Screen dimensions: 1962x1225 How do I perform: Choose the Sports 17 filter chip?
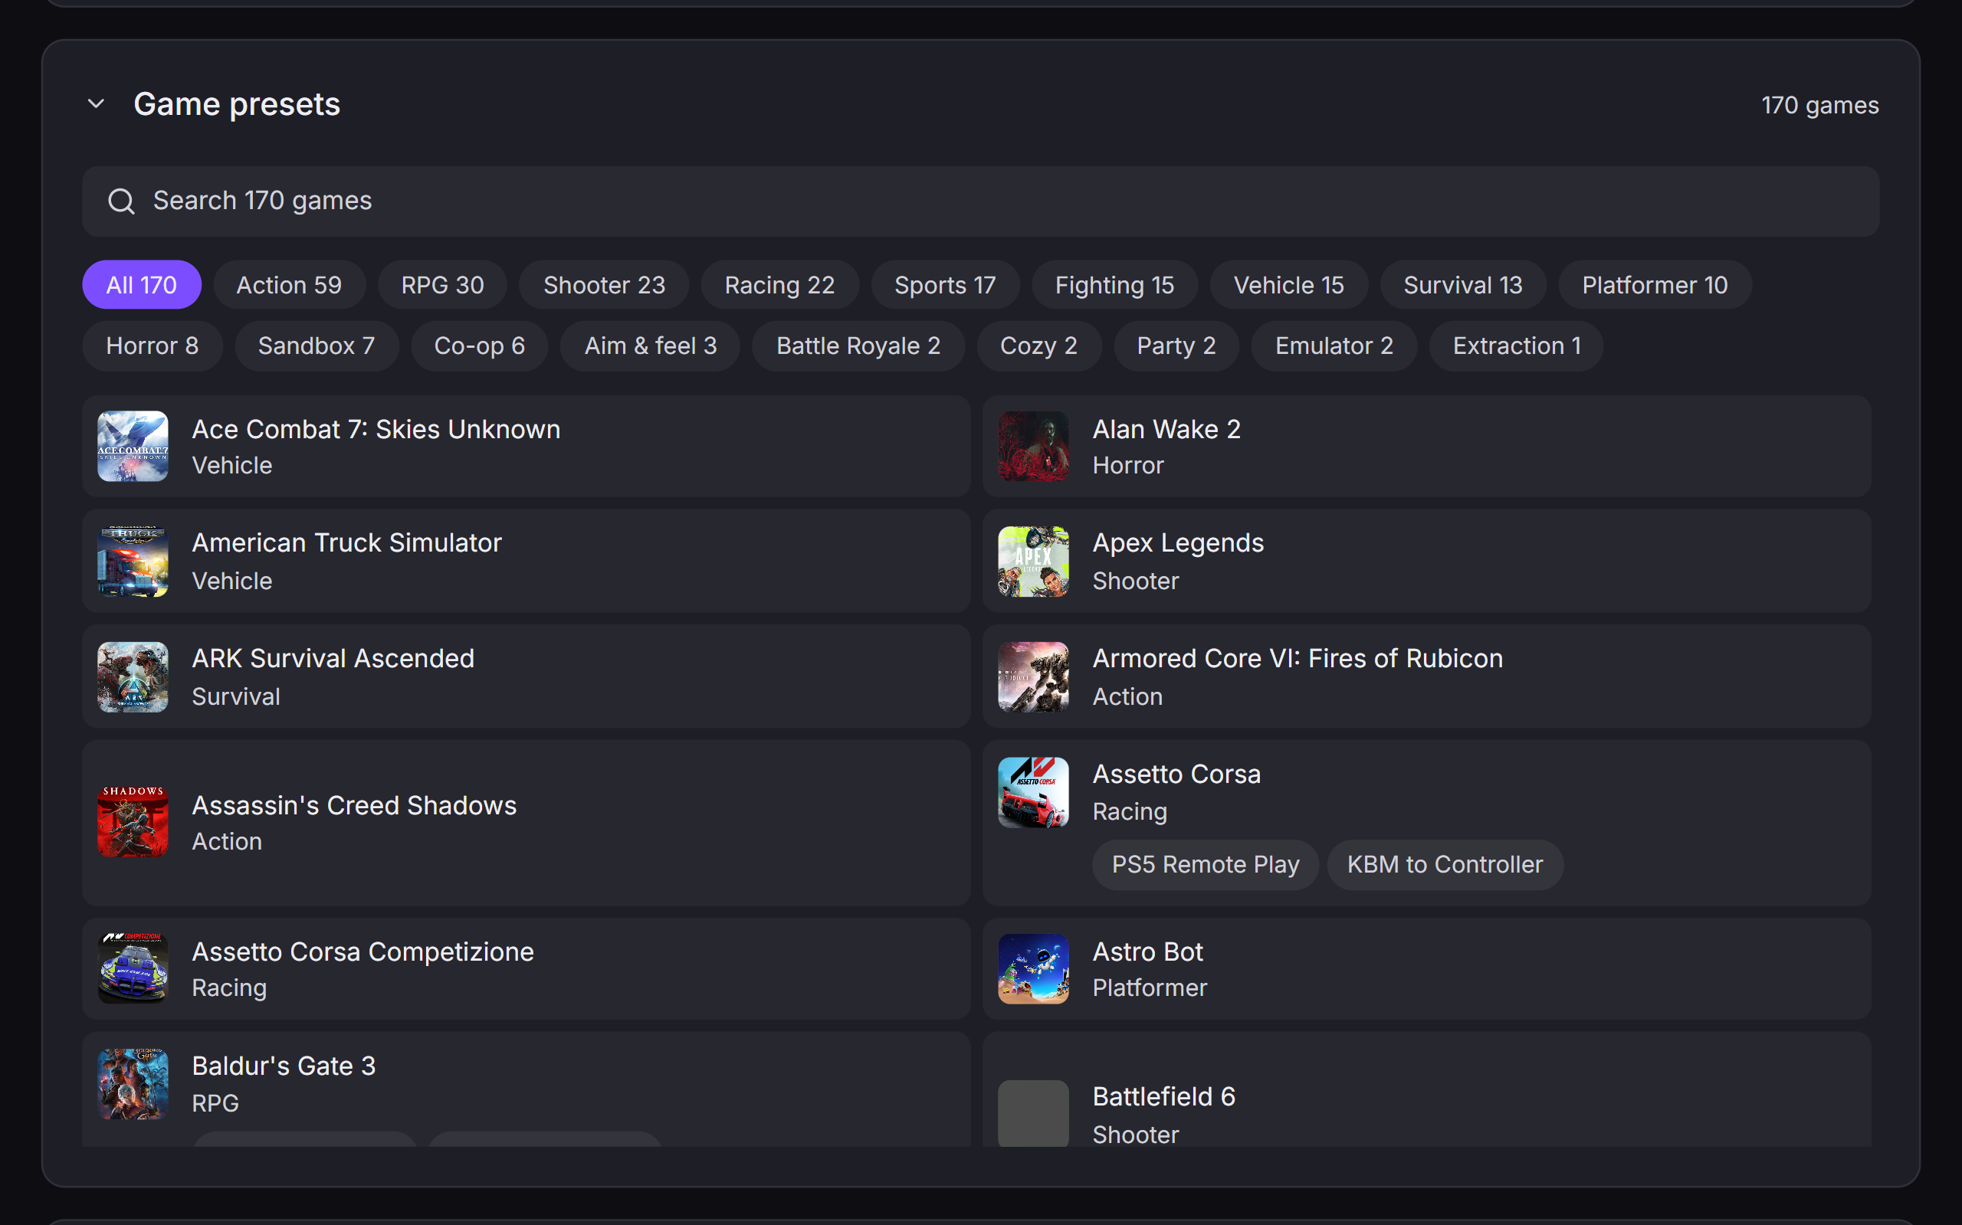945,284
